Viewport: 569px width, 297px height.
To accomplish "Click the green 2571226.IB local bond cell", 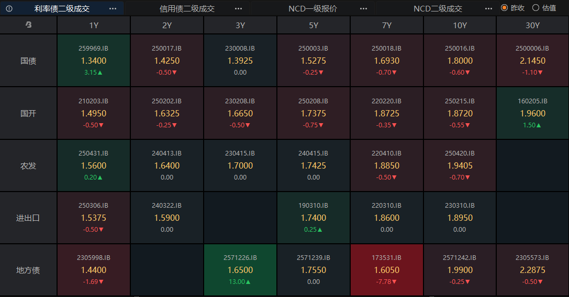I will [240, 270].
